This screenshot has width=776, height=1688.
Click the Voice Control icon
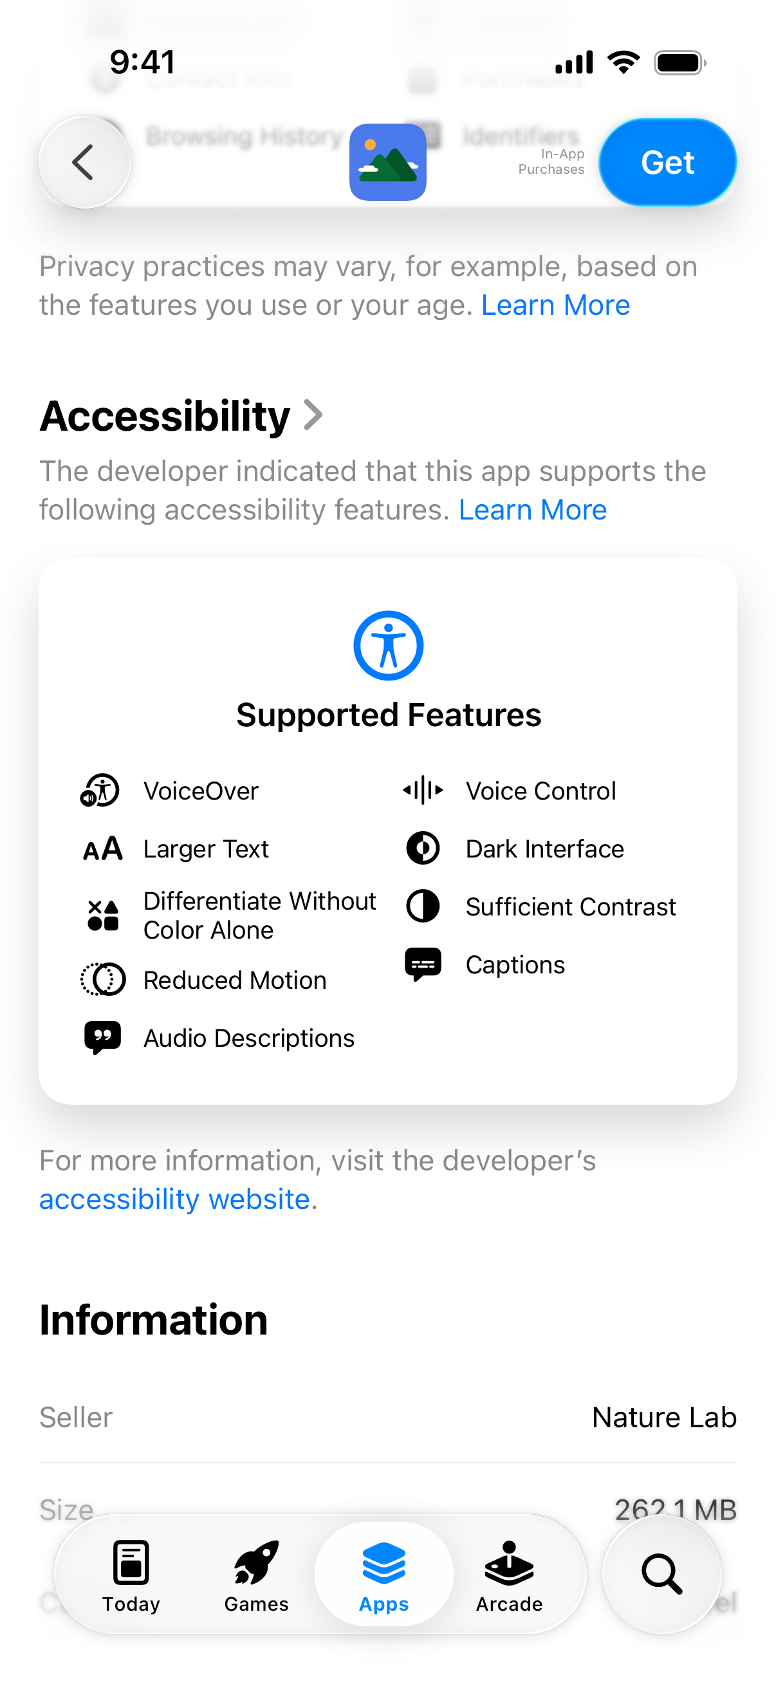422,791
